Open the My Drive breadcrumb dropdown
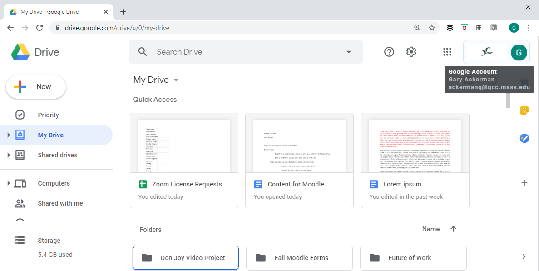539x271 pixels. [x=176, y=80]
